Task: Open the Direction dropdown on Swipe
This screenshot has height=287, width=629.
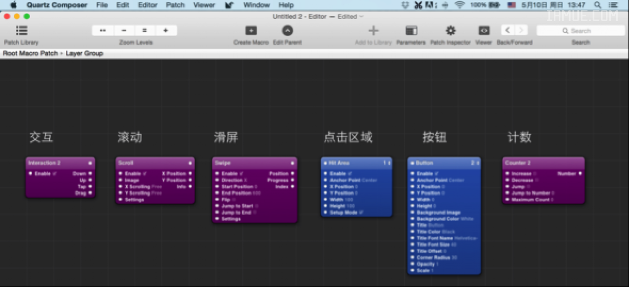Action: (246, 180)
